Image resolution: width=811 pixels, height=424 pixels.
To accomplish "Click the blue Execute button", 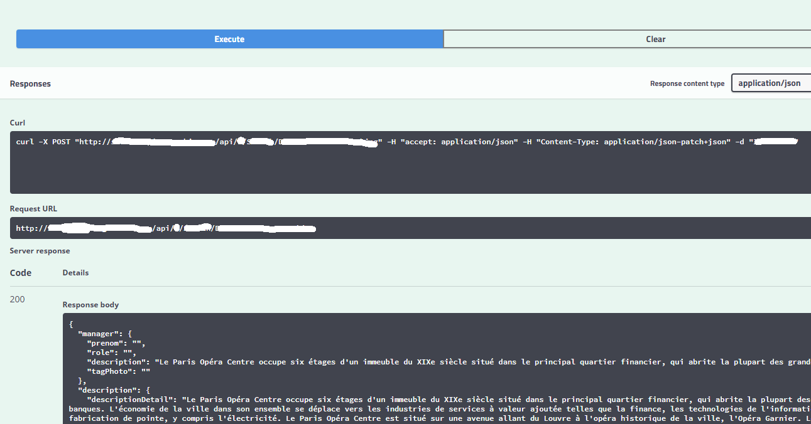I will click(229, 39).
